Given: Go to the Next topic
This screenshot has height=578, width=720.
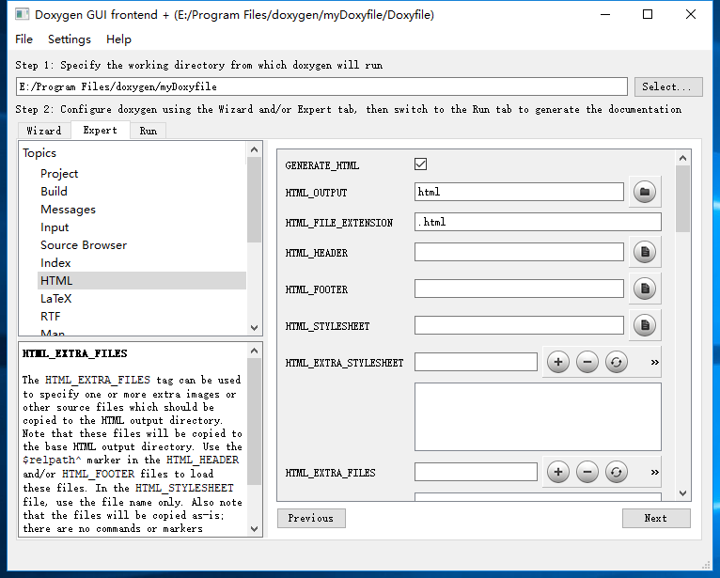Looking at the screenshot, I should (x=656, y=518).
